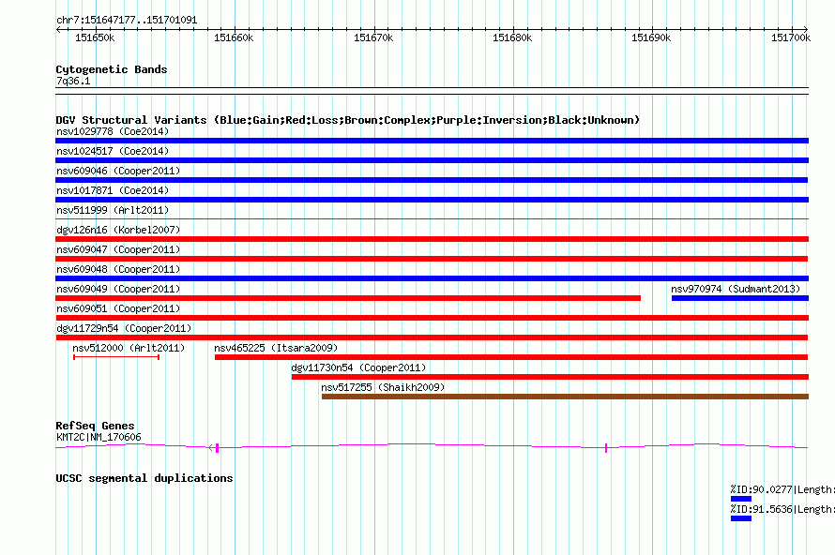The width and height of the screenshot is (835, 555).
Task: Click the nsv1017871 (Coe2014) label
Action: tap(113, 190)
